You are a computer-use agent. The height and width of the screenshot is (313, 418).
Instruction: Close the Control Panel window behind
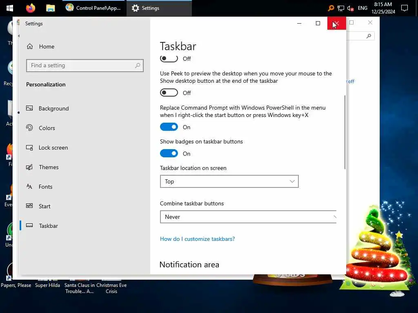pyautogui.click(x=370, y=22)
